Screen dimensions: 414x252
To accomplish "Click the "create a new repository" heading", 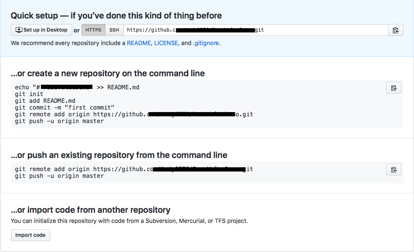I will tap(108, 73).
